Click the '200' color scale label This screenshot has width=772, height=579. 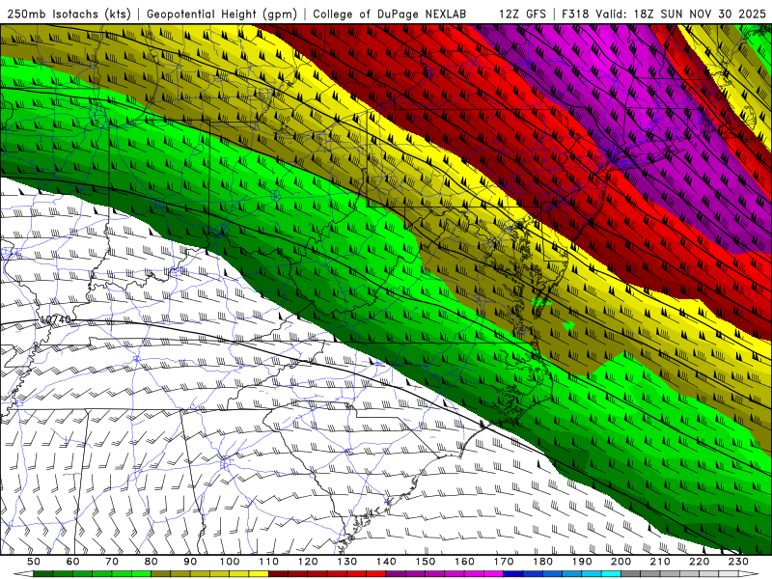coord(621,562)
